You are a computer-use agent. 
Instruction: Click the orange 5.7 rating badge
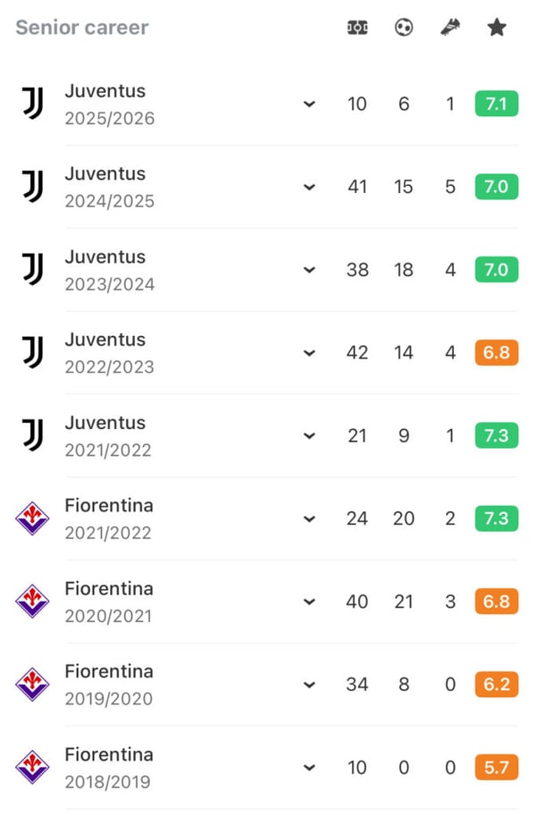[x=497, y=768]
